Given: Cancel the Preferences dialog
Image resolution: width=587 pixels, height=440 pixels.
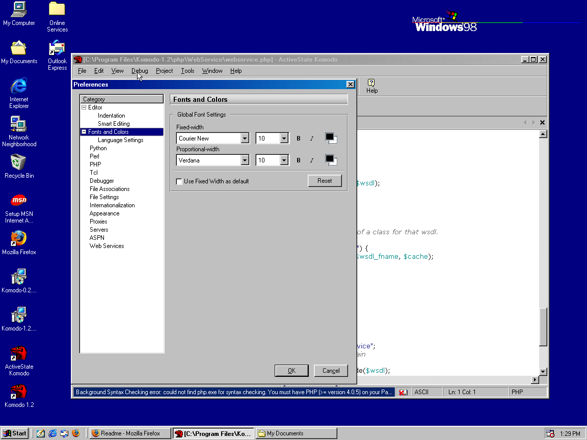Looking at the screenshot, I should tap(331, 370).
